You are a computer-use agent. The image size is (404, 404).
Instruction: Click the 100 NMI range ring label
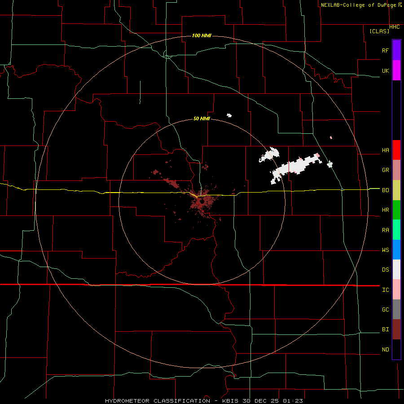(202, 35)
